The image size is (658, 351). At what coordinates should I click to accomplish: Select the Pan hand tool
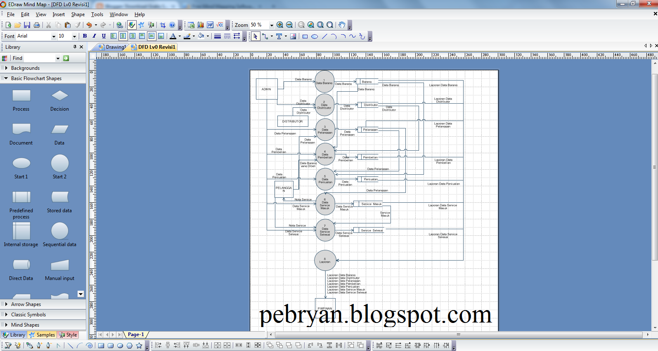tap(341, 25)
